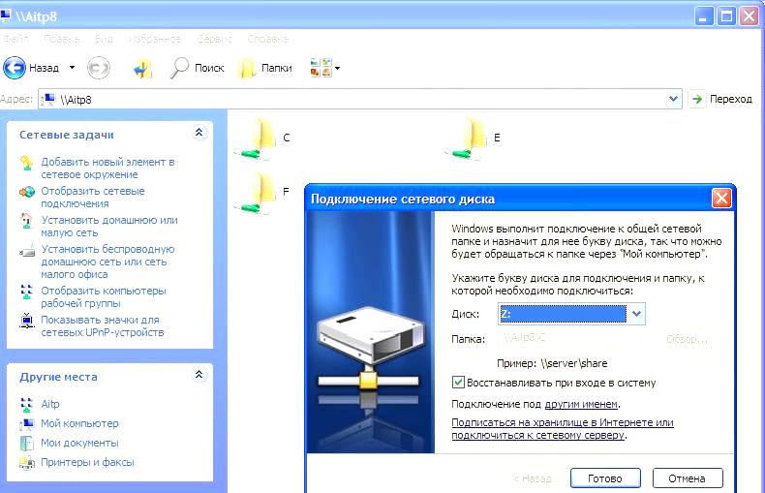Click the Переход go button
The height and width of the screenshot is (493, 765).
[720, 99]
